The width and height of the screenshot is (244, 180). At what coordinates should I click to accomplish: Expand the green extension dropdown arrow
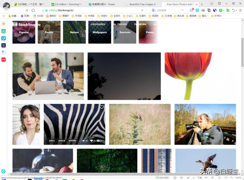point(224,10)
